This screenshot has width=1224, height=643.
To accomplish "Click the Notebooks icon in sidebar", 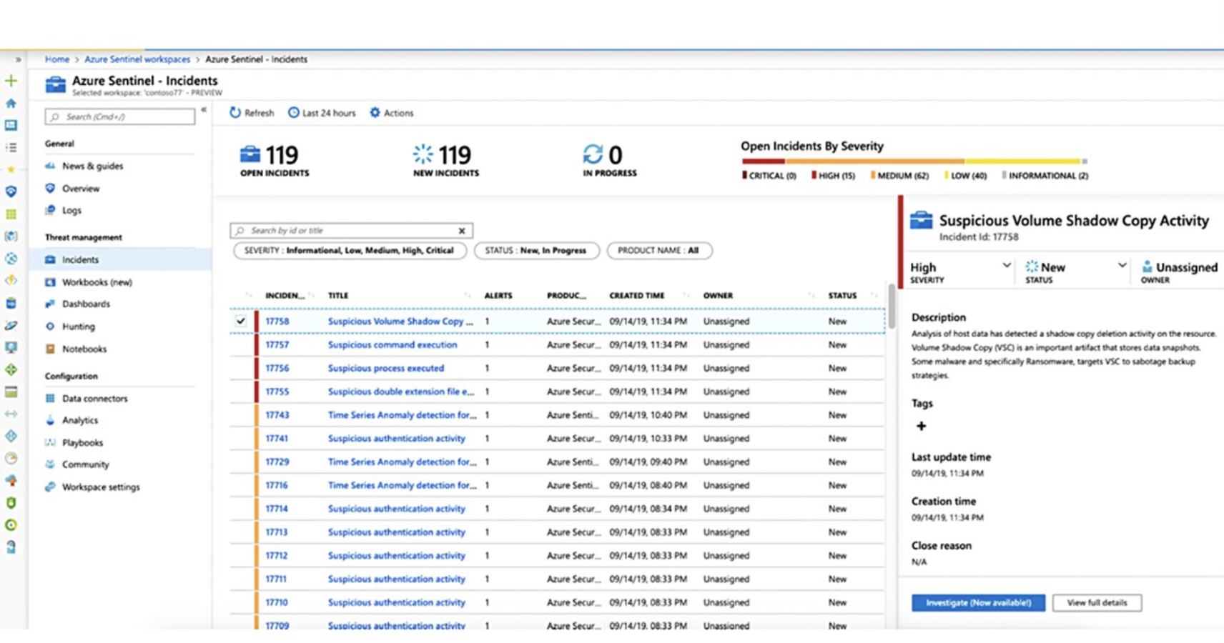I will click(50, 349).
